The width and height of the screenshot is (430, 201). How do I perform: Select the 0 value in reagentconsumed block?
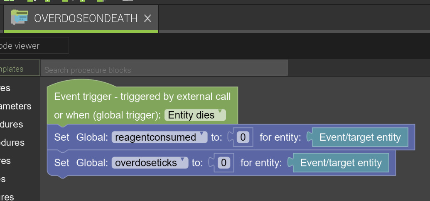(x=243, y=137)
